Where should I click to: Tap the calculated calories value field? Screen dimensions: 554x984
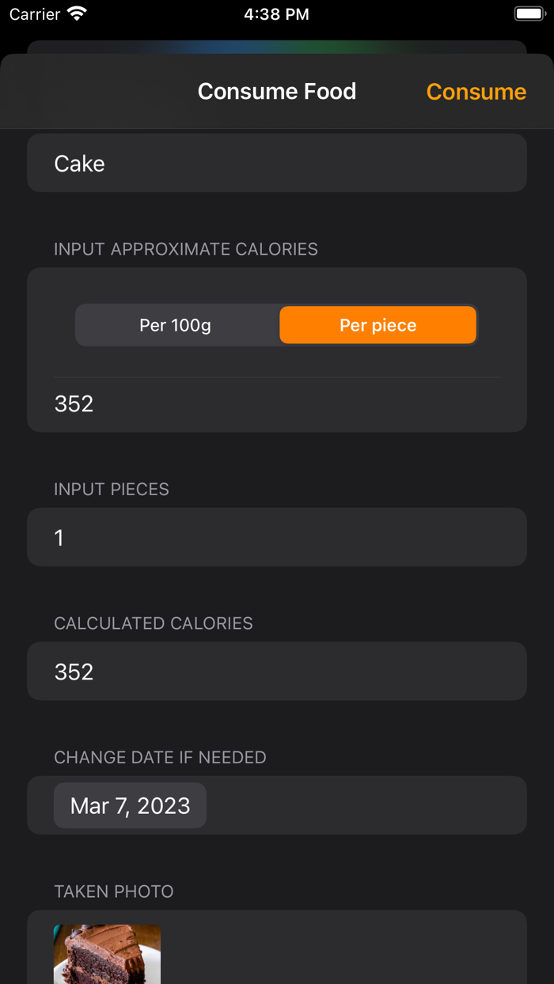pyautogui.click(x=277, y=672)
